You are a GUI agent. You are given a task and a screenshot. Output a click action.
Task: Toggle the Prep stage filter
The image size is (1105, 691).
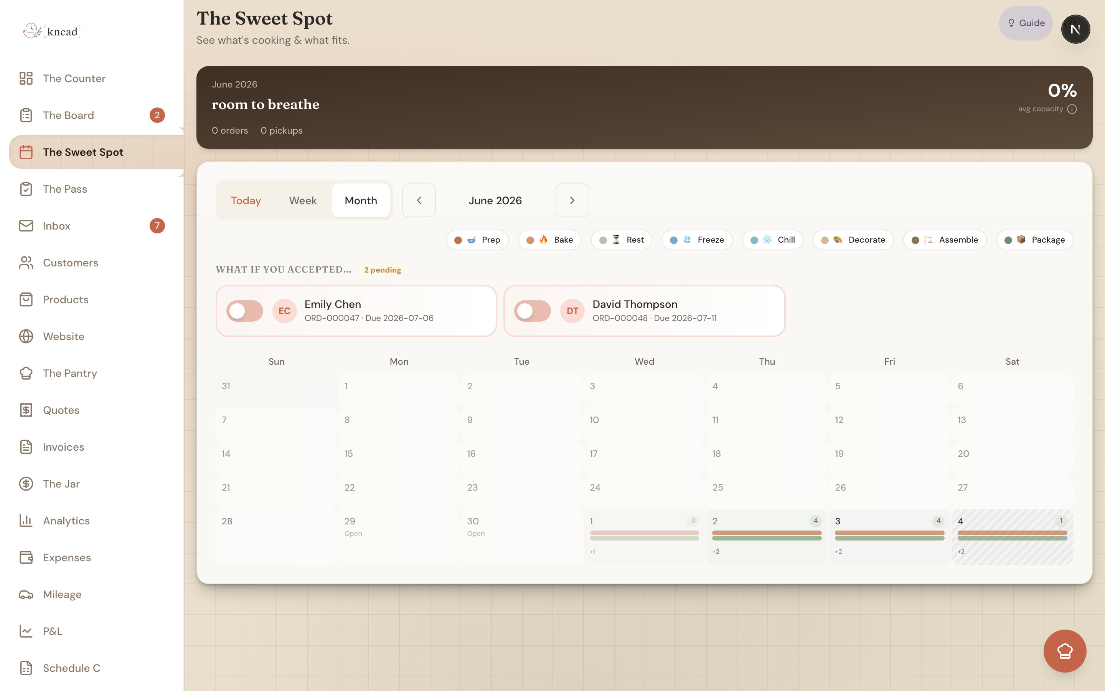tap(477, 240)
